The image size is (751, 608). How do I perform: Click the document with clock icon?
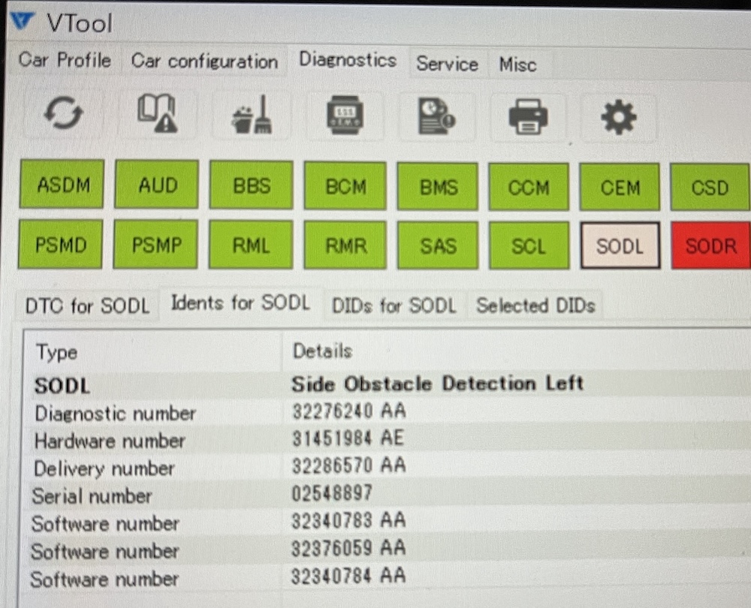click(x=436, y=116)
